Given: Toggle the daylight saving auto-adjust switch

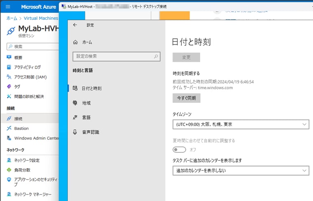Looking at the screenshot, I should [179, 150].
